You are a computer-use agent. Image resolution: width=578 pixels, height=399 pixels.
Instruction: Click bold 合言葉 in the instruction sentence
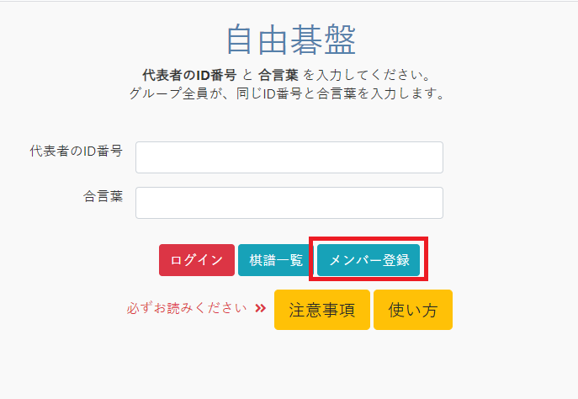point(278,75)
